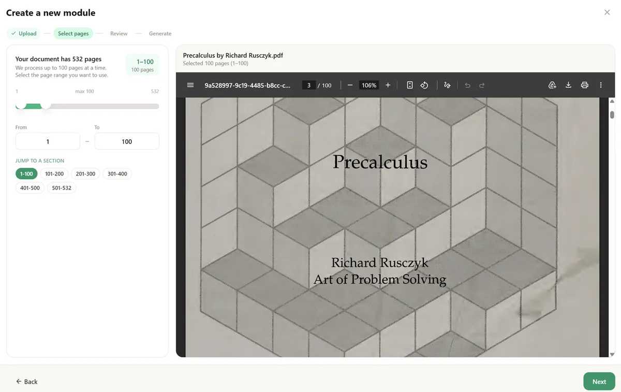Screen dimensions: 621x392
Task: Undo the last PDF annotation
Action: [467, 85]
